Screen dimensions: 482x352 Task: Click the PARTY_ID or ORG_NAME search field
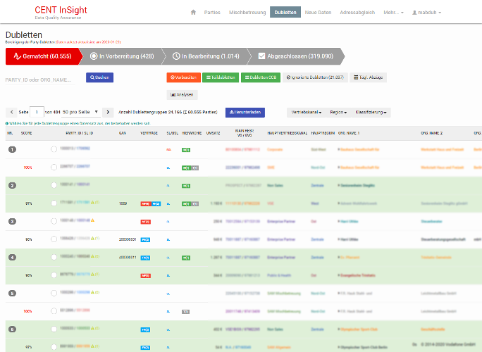coord(42,80)
